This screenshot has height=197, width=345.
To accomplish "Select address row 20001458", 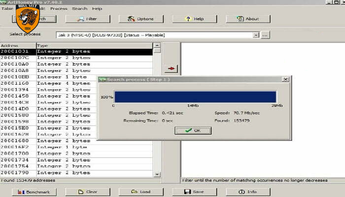I will (x=48, y=96).
